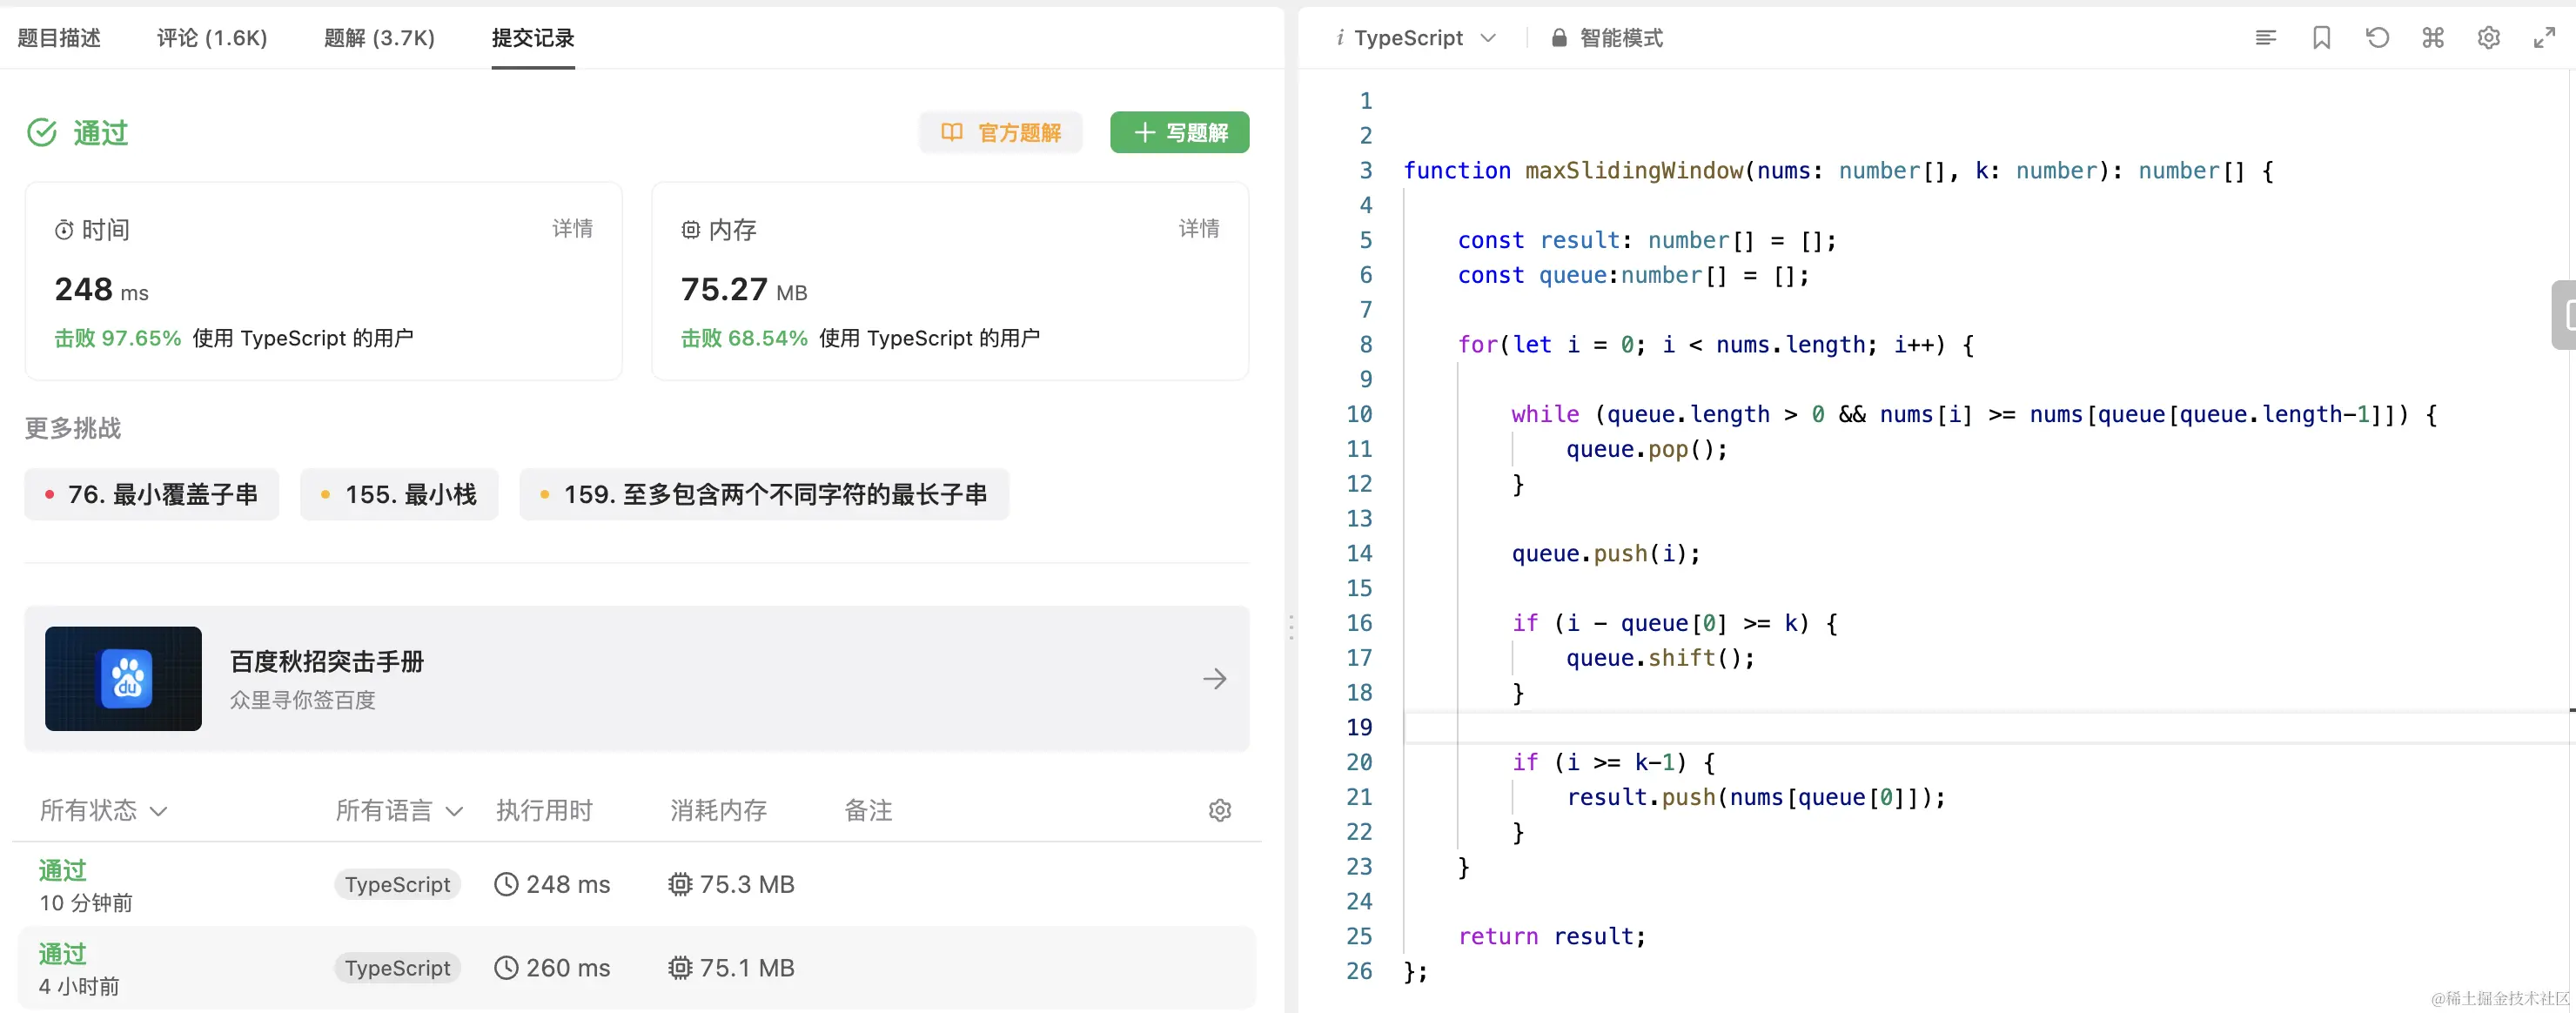Open problem 76. 最小覆盖子串

[152, 494]
